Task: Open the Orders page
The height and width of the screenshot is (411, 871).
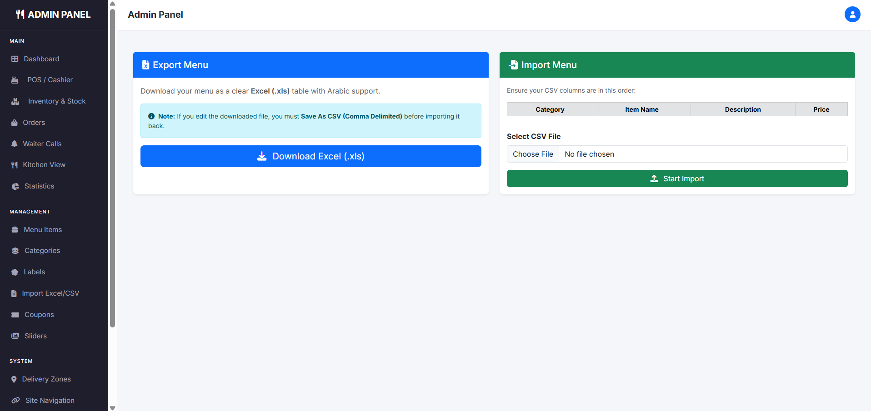Action: 34,123
